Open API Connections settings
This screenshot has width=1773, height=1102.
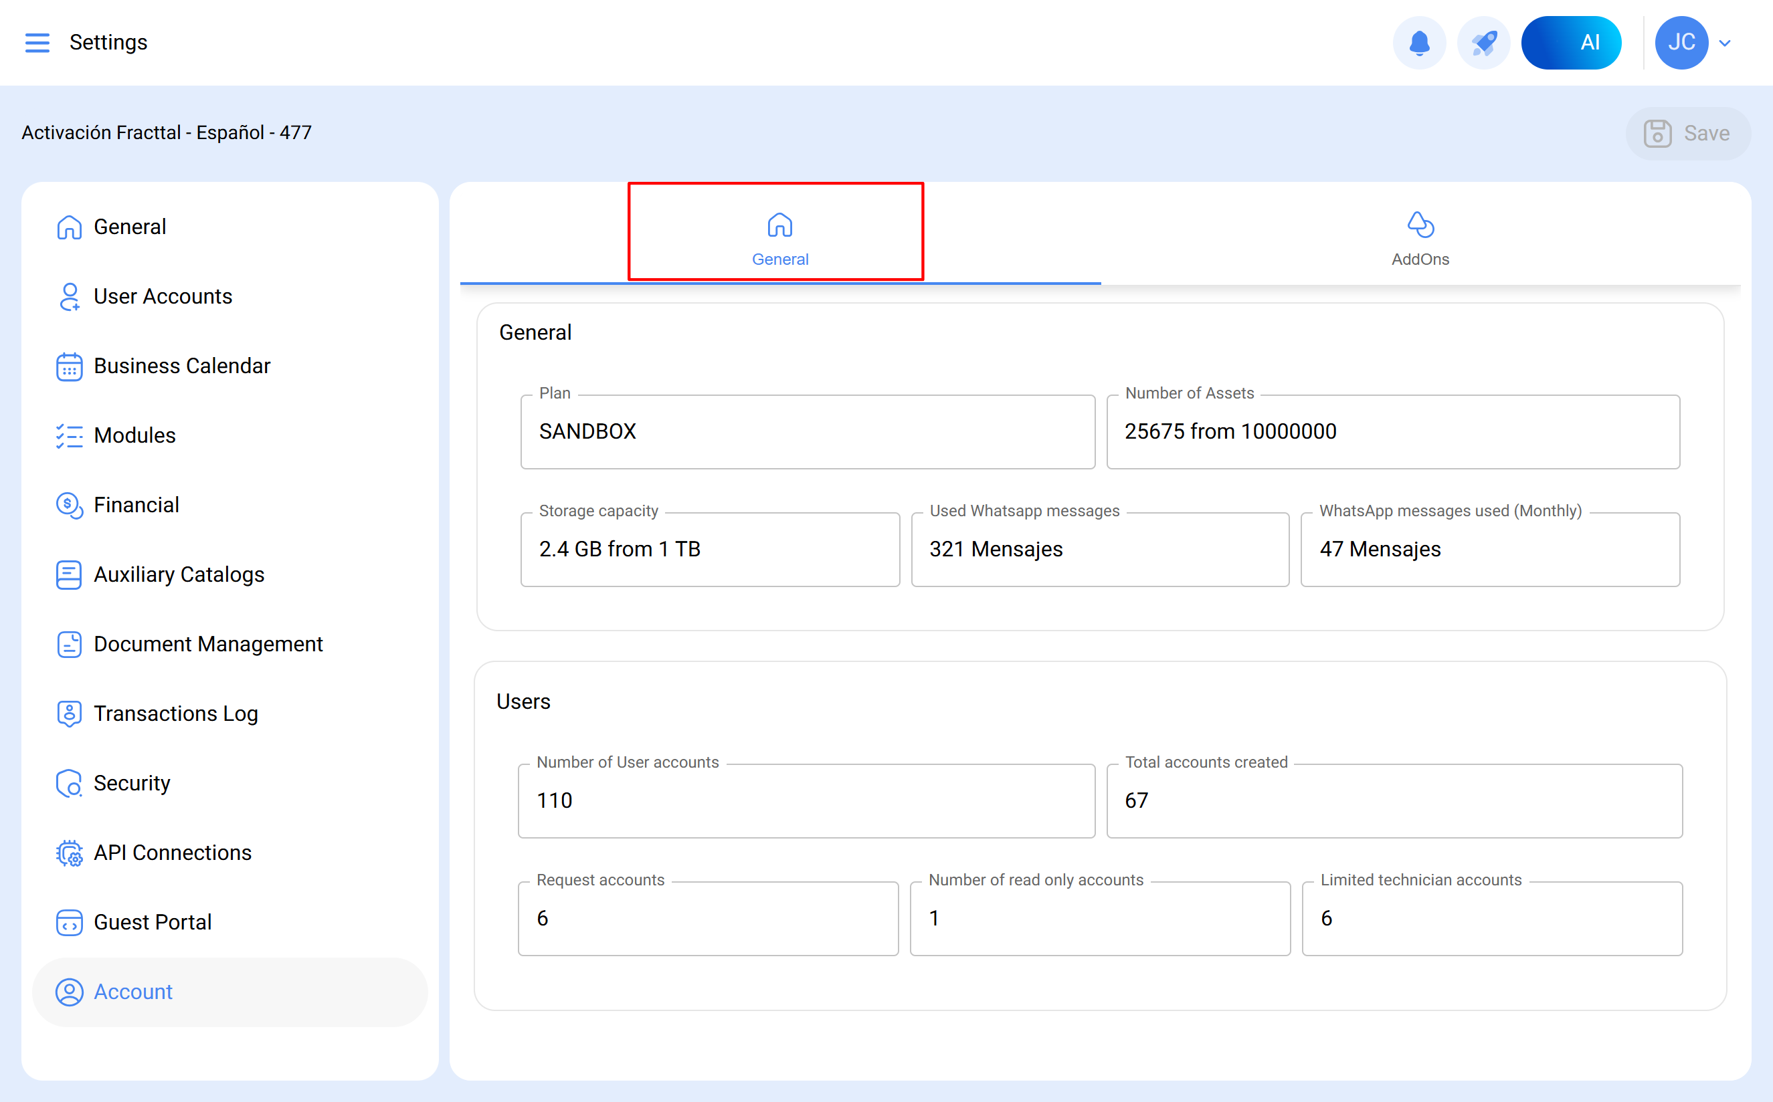point(172,853)
